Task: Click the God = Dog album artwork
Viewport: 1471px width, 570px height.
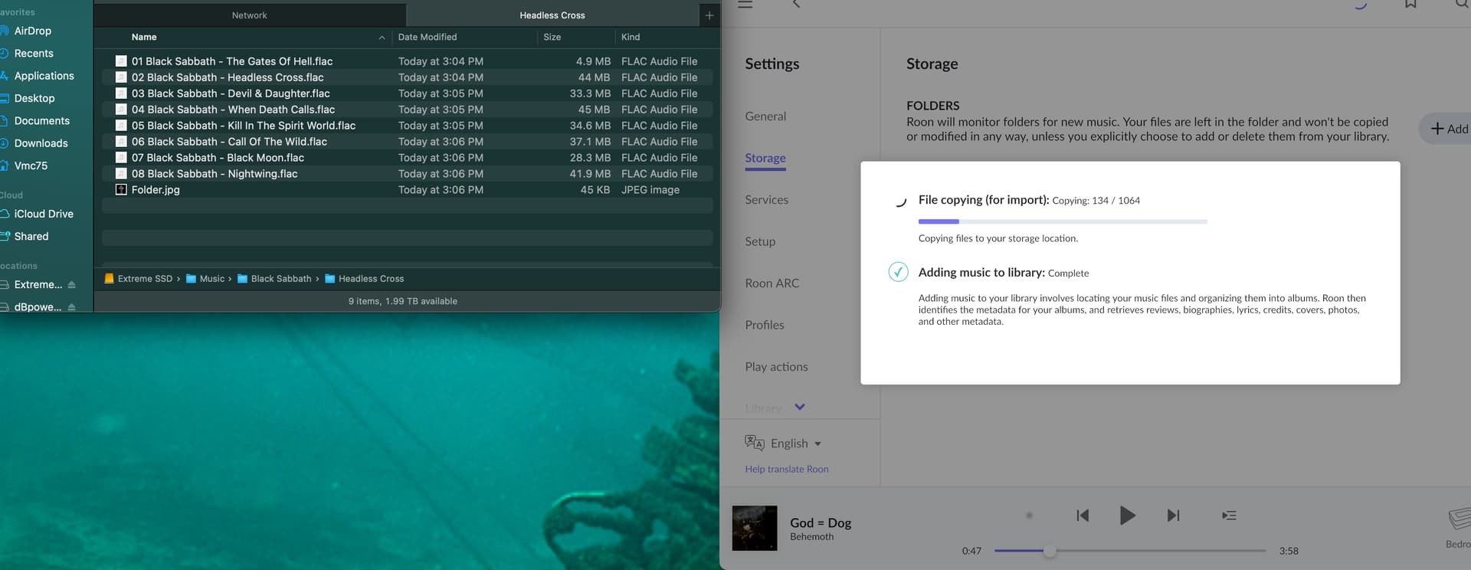Action: (755, 528)
